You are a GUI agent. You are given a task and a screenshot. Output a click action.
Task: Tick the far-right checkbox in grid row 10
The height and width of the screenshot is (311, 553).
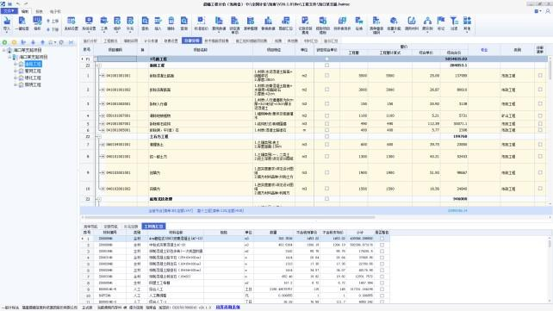[x=540, y=189]
